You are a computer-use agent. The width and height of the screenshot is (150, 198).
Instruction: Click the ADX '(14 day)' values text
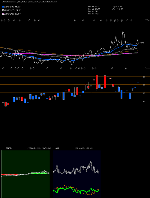click(84, 148)
